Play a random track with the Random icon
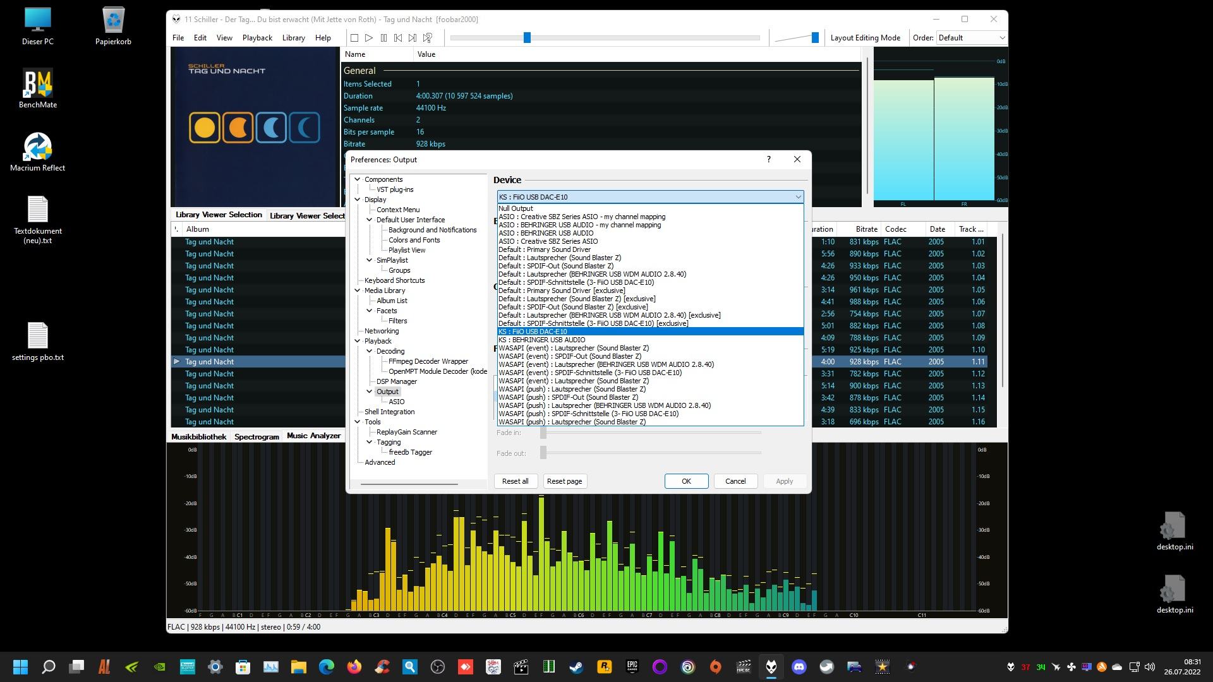The width and height of the screenshot is (1213, 682). (x=428, y=38)
